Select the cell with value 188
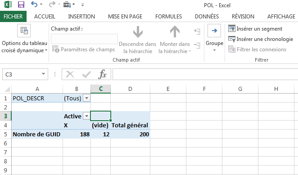Viewport: 298px width, 175px height. pyautogui.click(x=77, y=134)
